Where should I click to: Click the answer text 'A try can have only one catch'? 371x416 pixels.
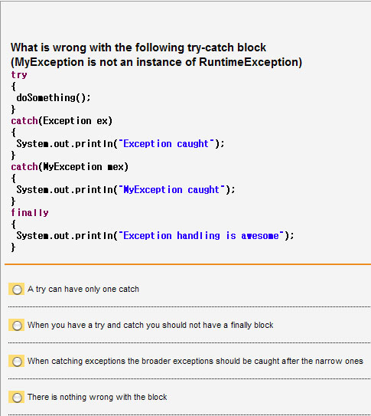(83, 289)
